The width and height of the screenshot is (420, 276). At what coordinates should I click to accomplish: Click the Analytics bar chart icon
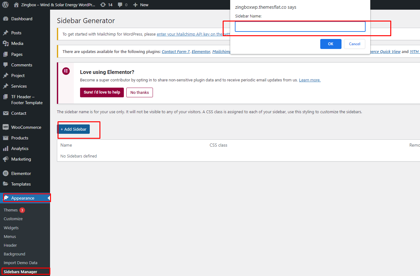click(x=6, y=148)
